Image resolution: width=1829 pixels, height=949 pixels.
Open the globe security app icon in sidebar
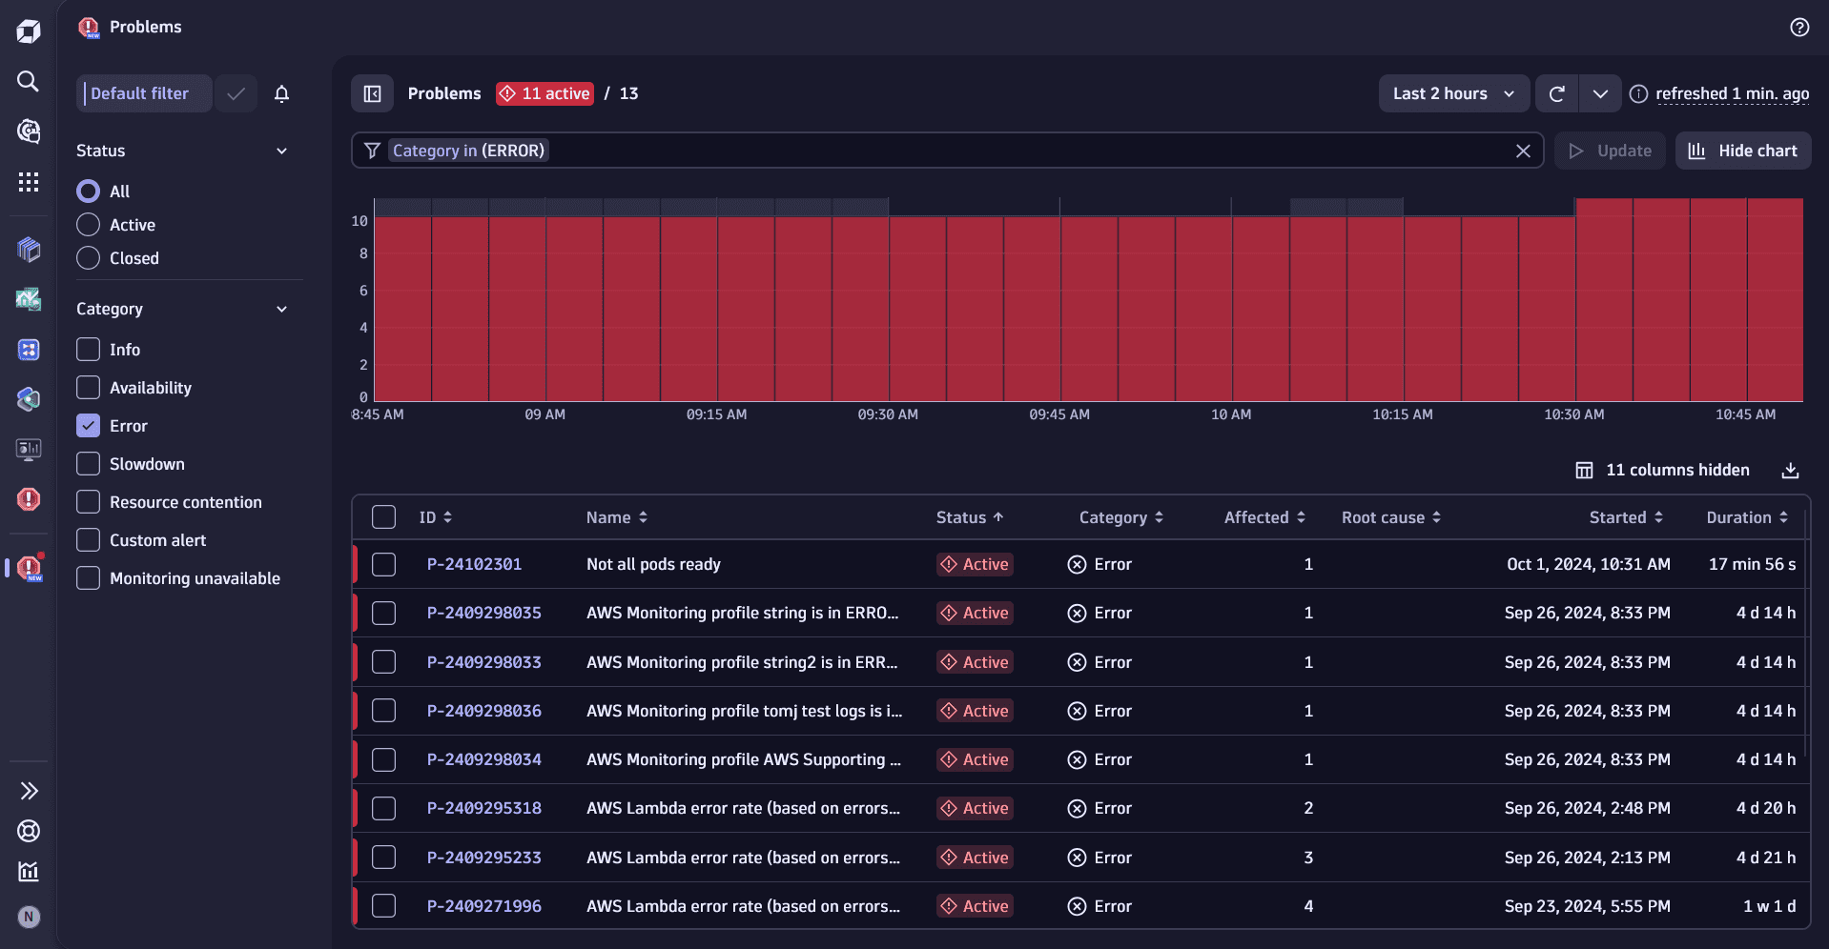(x=29, y=399)
